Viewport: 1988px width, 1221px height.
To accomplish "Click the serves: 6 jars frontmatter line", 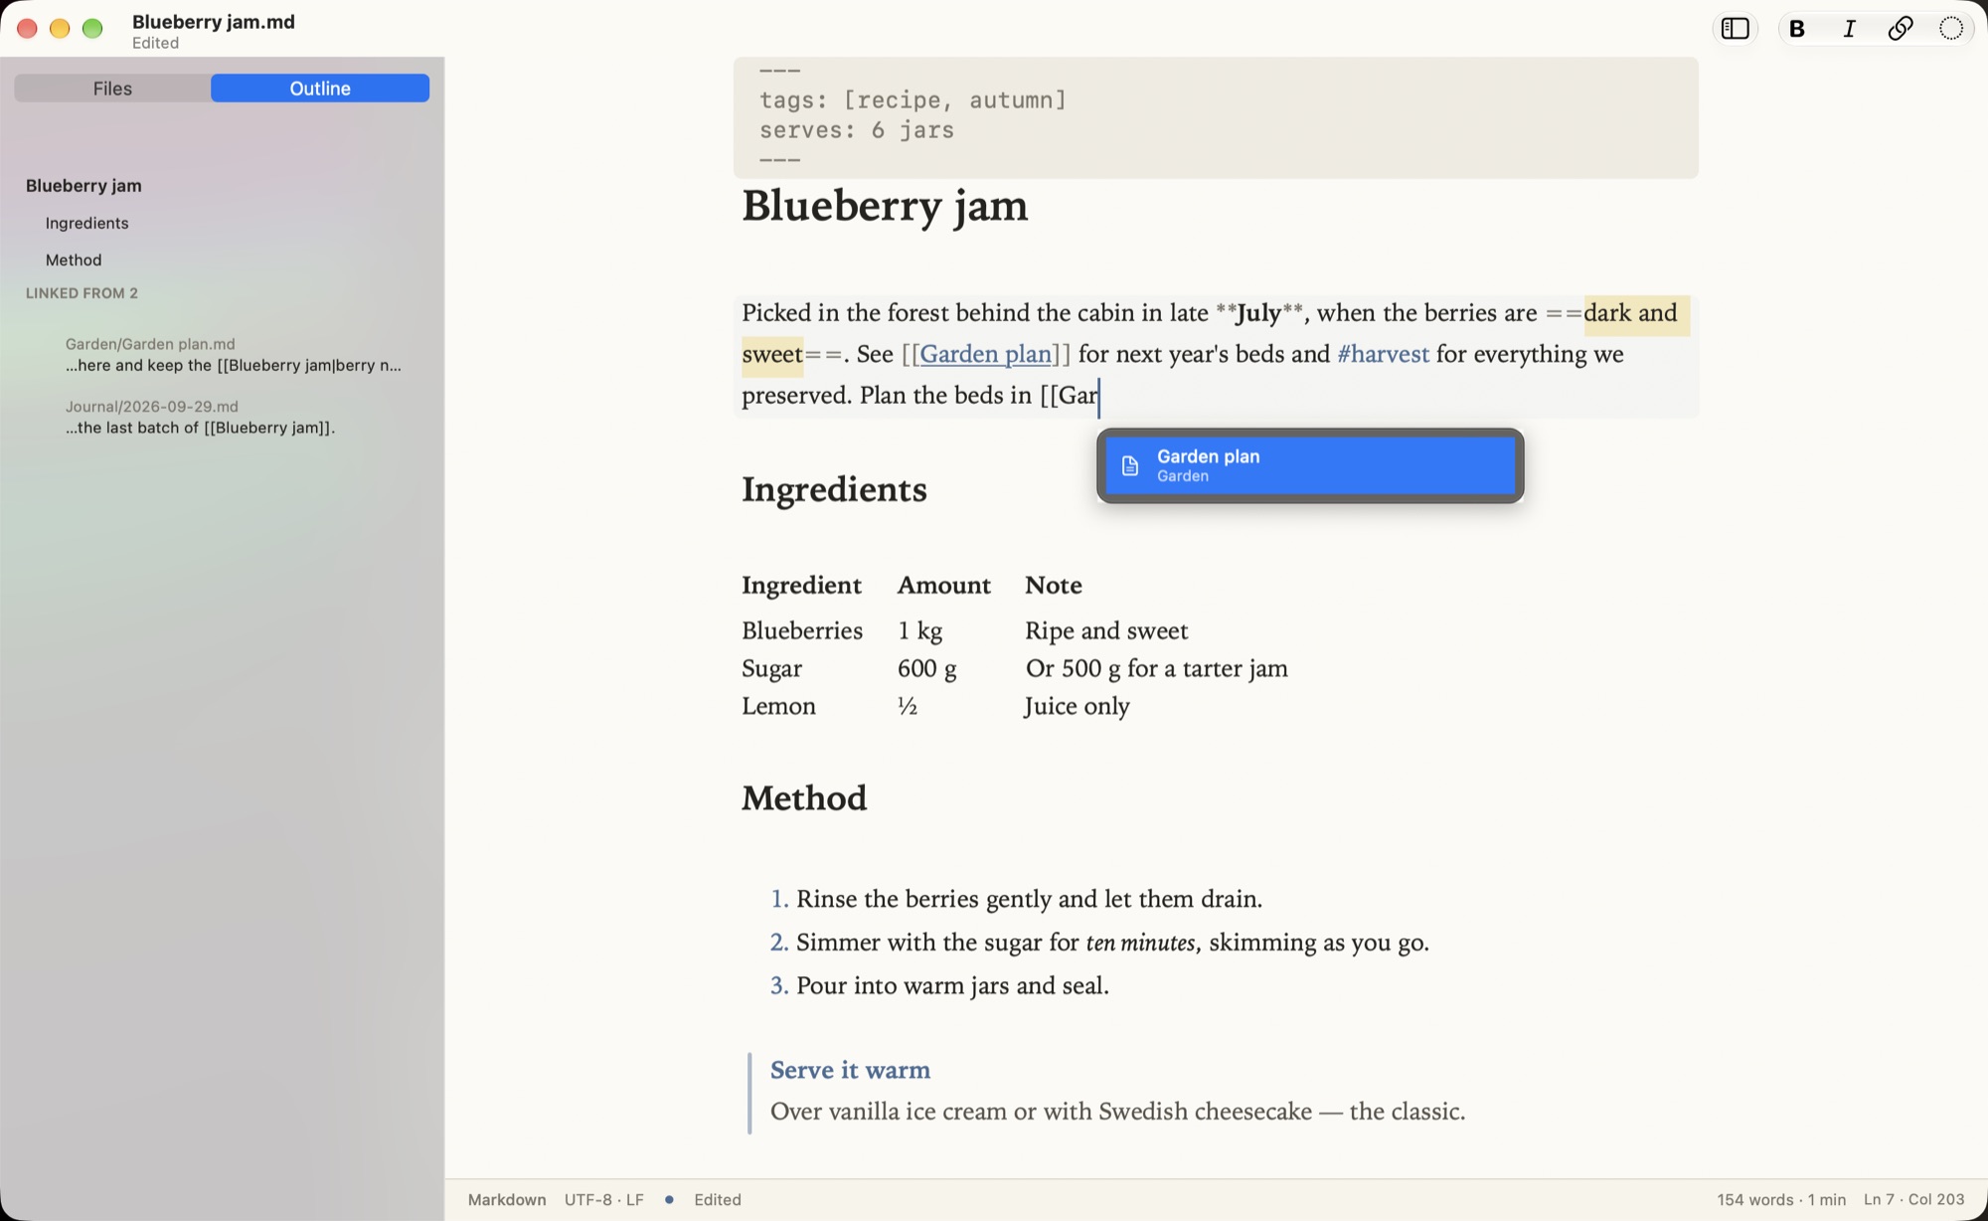I will [857, 130].
